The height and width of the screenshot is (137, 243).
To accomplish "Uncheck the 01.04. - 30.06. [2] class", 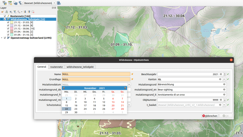I will coord(8,31).
